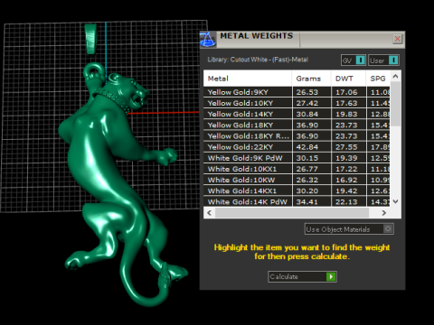Image resolution: width=434 pixels, height=325 pixels.
Task: Click DWT value 17.06
Action: 346,92
